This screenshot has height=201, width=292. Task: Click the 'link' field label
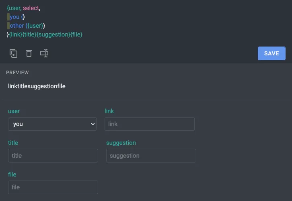point(109,111)
